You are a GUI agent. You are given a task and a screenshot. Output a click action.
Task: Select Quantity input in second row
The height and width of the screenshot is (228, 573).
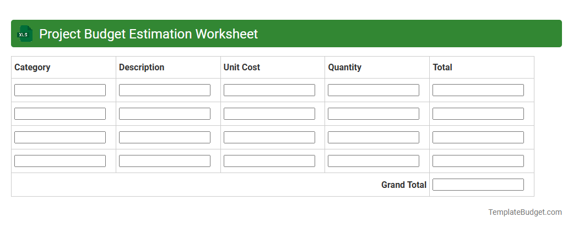point(374,114)
